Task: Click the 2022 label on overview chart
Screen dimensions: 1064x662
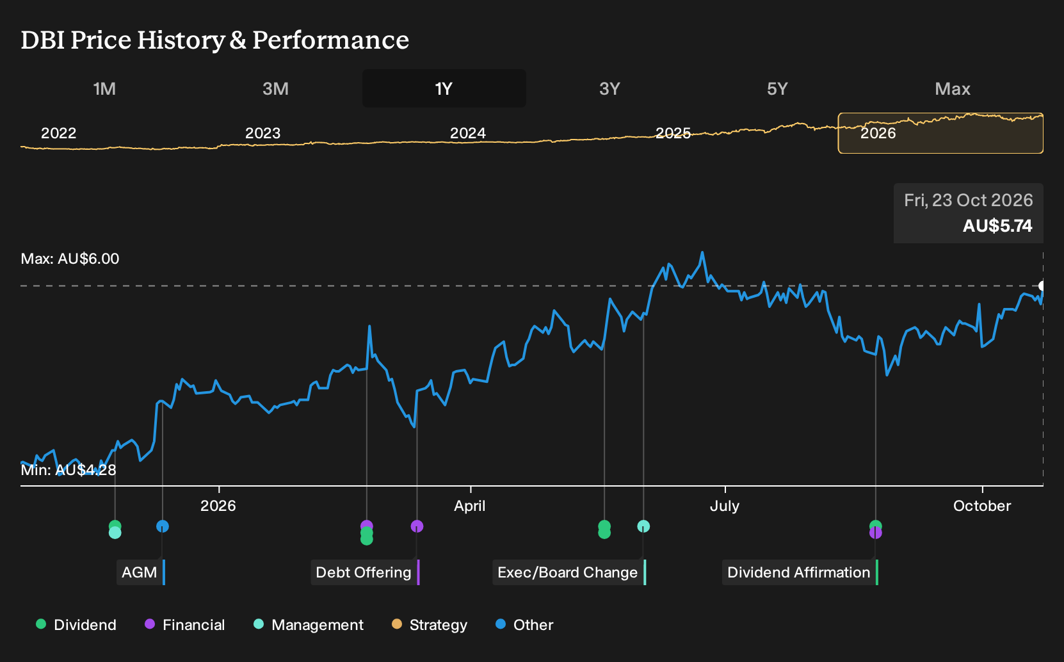Action: click(x=58, y=133)
